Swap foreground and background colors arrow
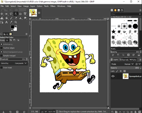The height and width of the screenshot is (113, 142). [x=16, y=26]
